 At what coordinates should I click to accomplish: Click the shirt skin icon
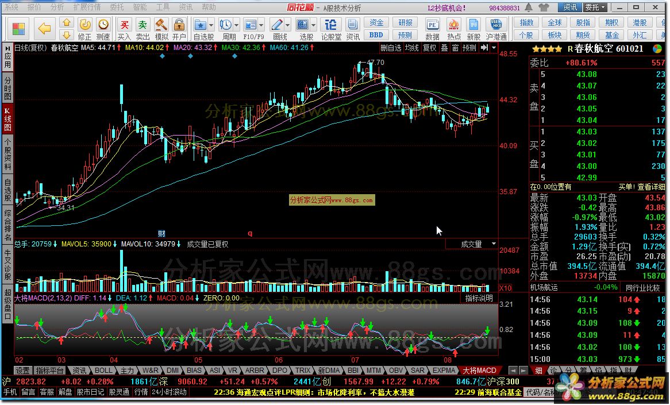click(544, 7)
